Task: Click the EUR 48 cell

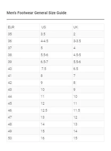Action: (x=23, y=124)
